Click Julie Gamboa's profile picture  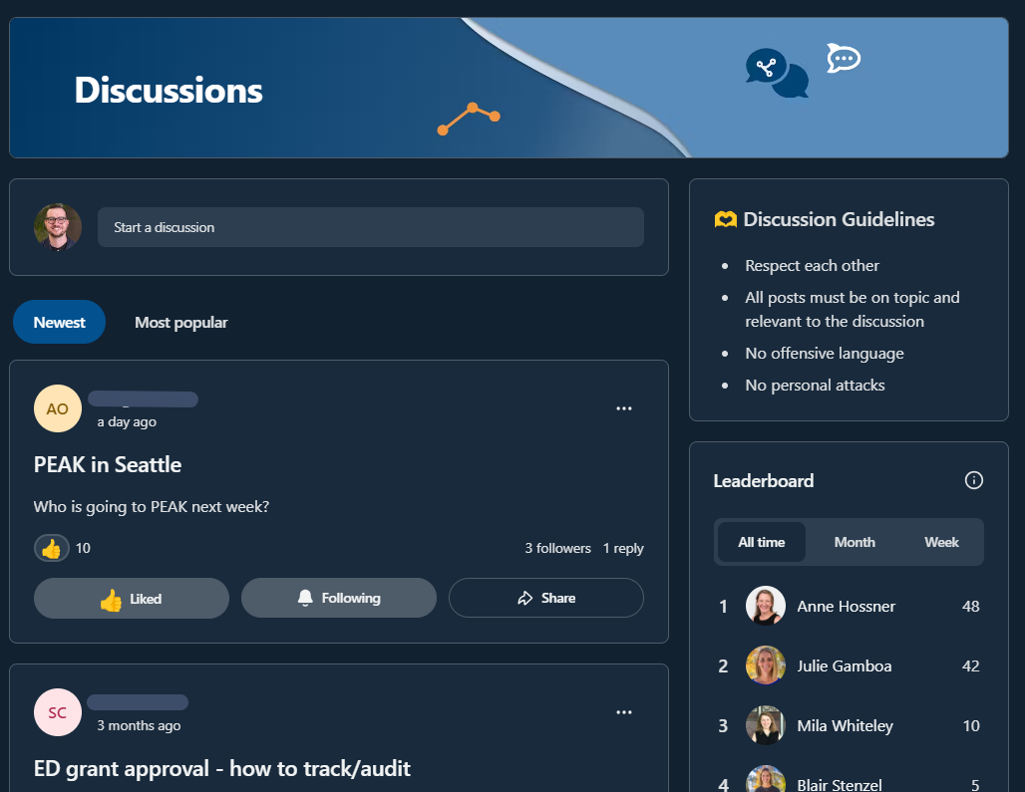(x=766, y=665)
